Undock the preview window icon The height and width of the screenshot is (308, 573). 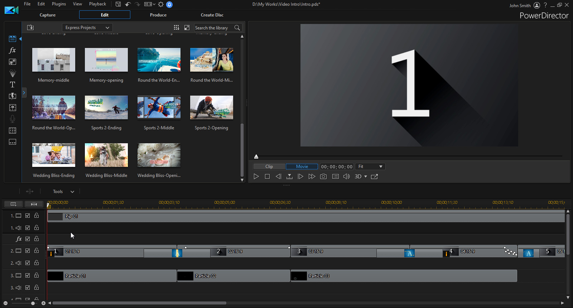tap(375, 177)
